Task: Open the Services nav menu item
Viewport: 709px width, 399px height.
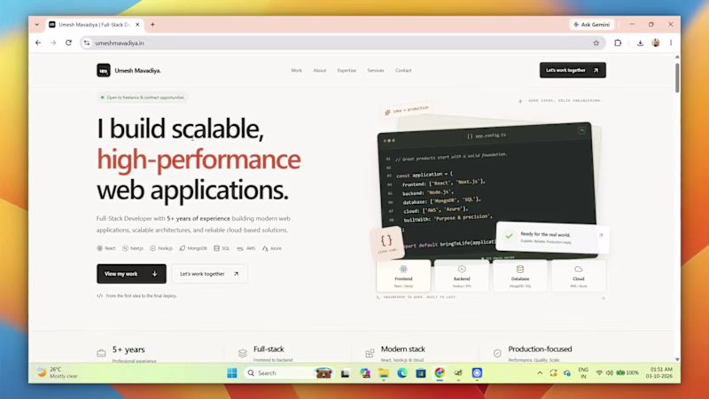Action: [x=375, y=71]
